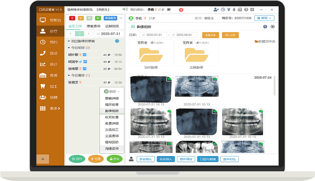Click the 自动导入 button
Image resolution: width=315 pixels, height=181 pixels.
pos(166,159)
